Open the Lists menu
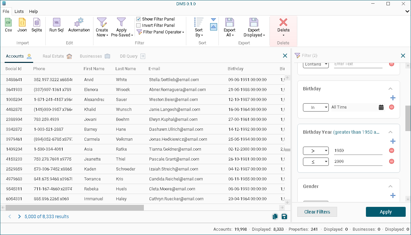The height and width of the screenshot is (235, 411). pyautogui.click(x=19, y=11)
